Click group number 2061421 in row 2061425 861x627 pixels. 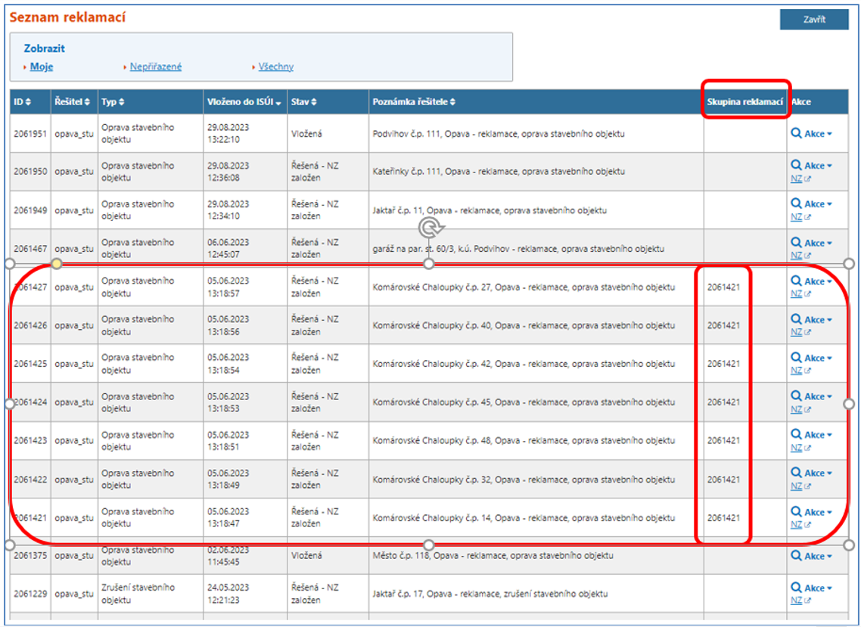click(x=723, y=364)
